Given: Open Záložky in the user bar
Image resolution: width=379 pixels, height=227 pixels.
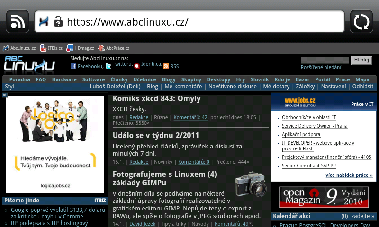Looking at the screenshot, I should pos(305,87).
